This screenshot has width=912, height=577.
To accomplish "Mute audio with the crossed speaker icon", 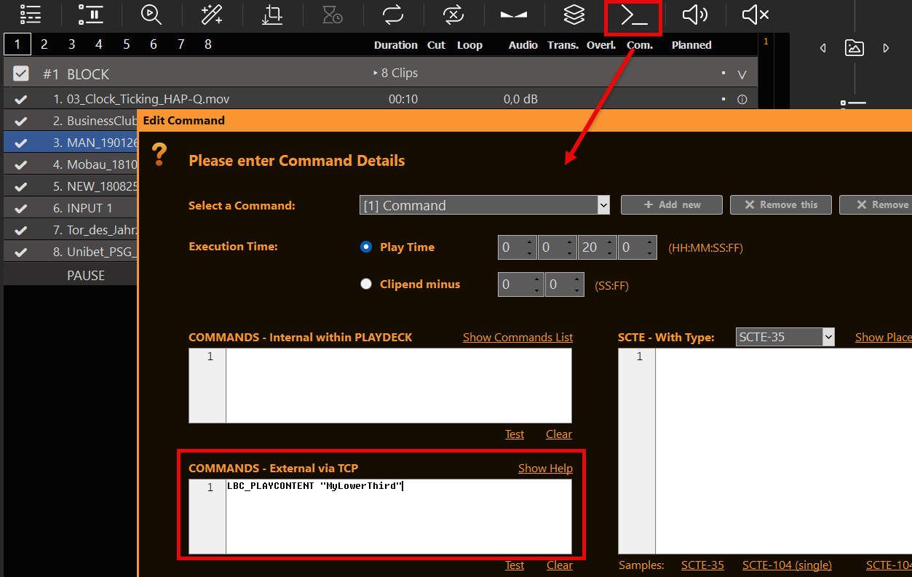I will (x=755, y=15).
